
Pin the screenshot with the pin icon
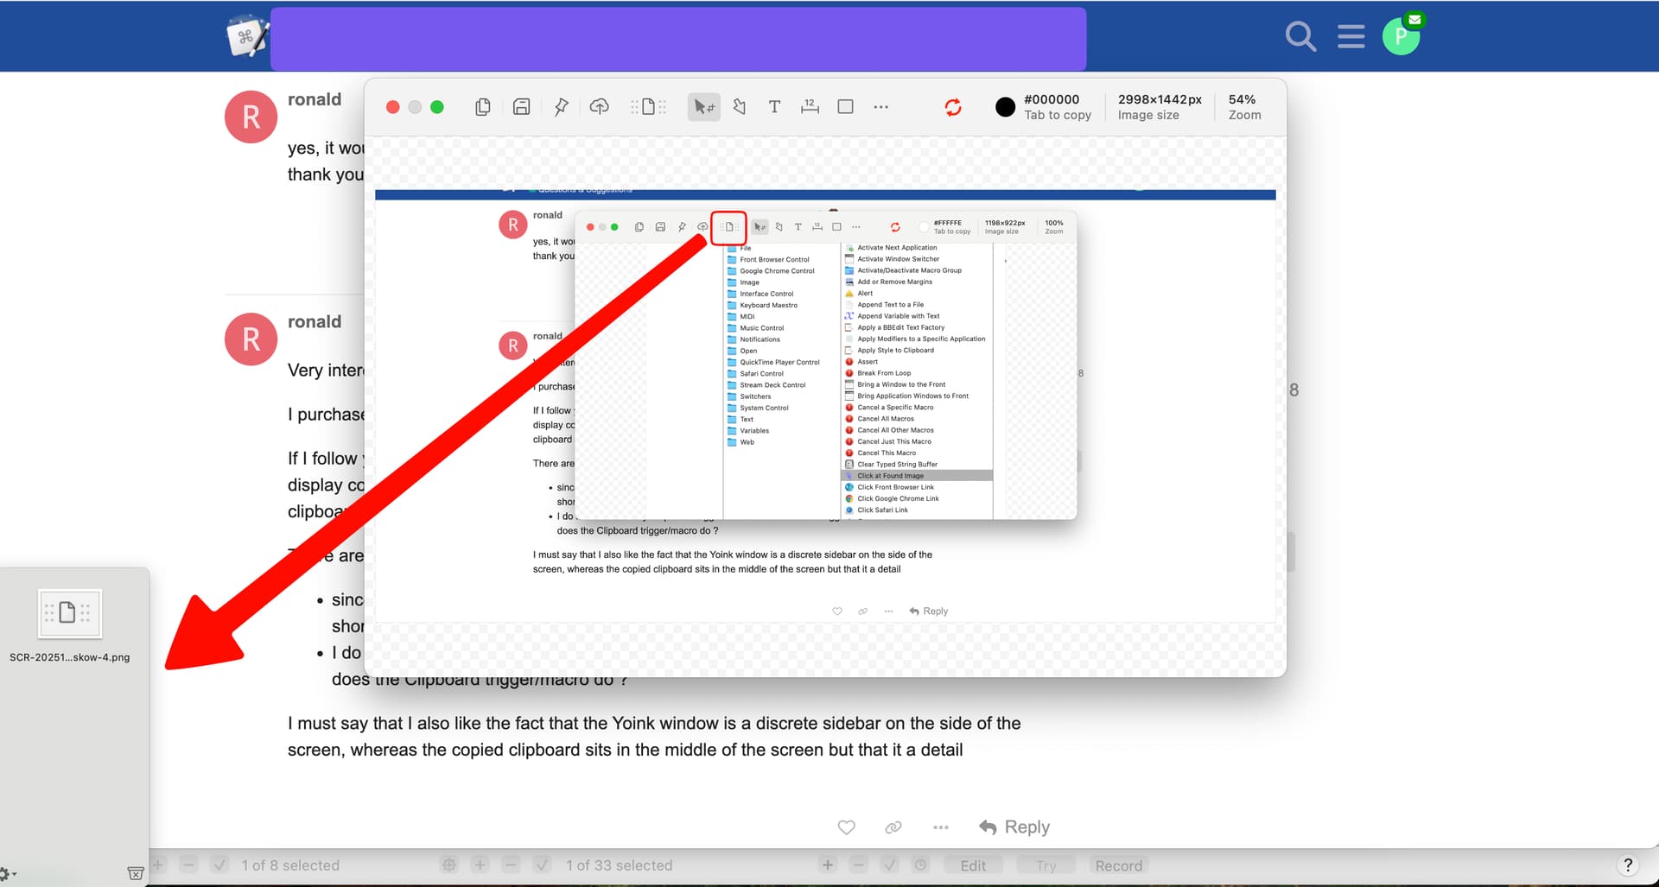[561, 107]
